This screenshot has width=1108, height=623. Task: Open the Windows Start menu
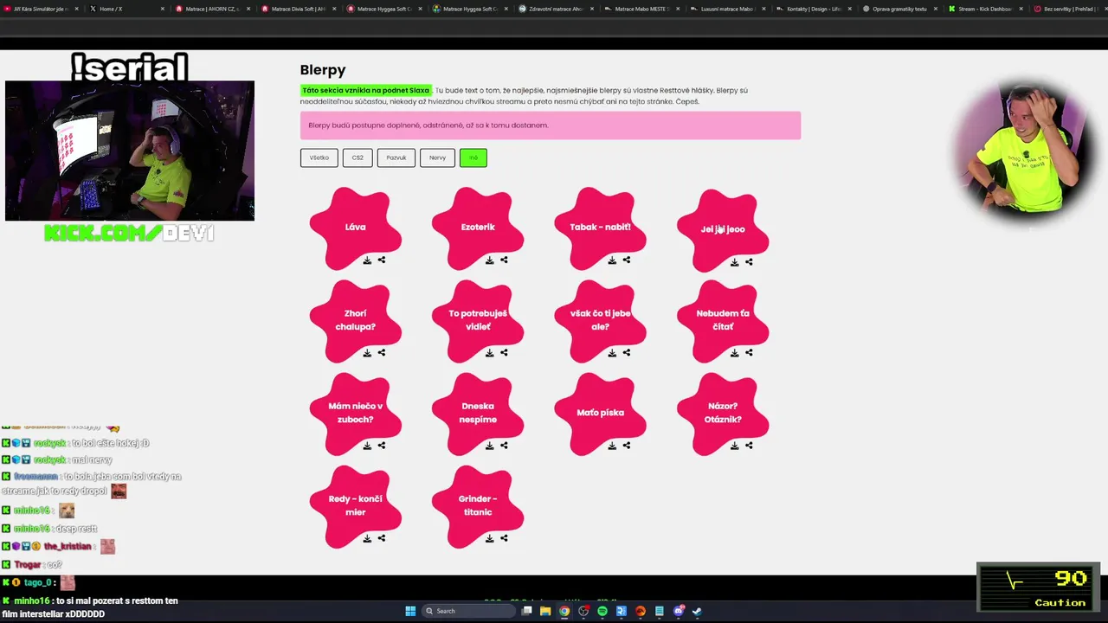[410, 611]
